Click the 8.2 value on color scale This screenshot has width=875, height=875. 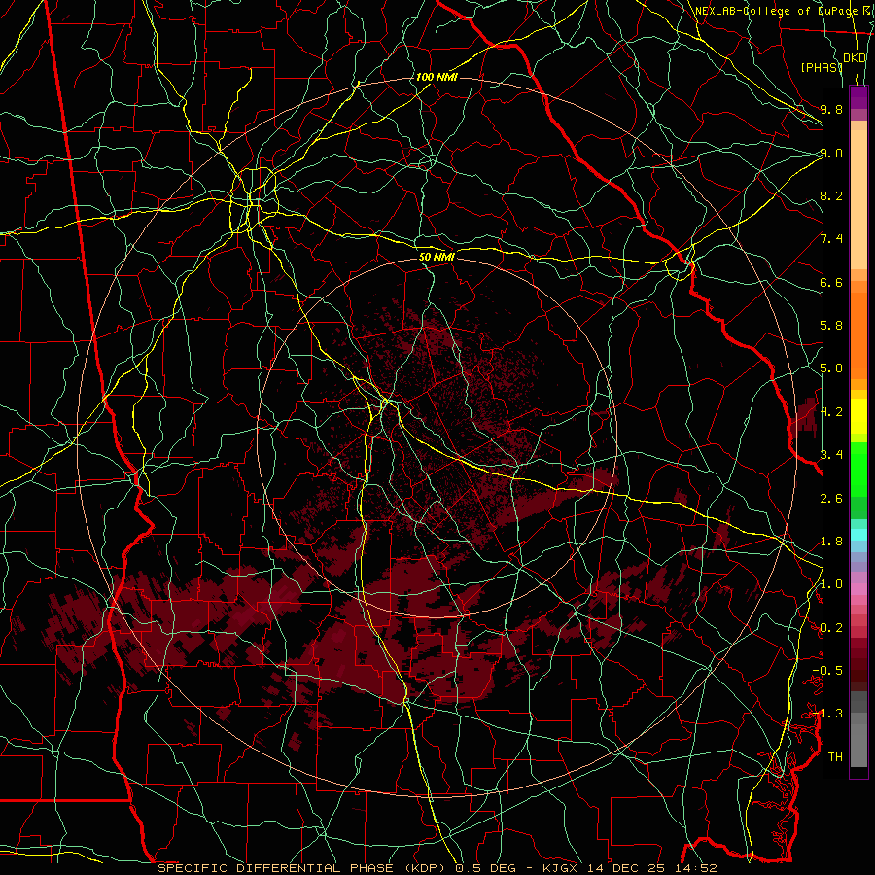[x=831, y=195]
